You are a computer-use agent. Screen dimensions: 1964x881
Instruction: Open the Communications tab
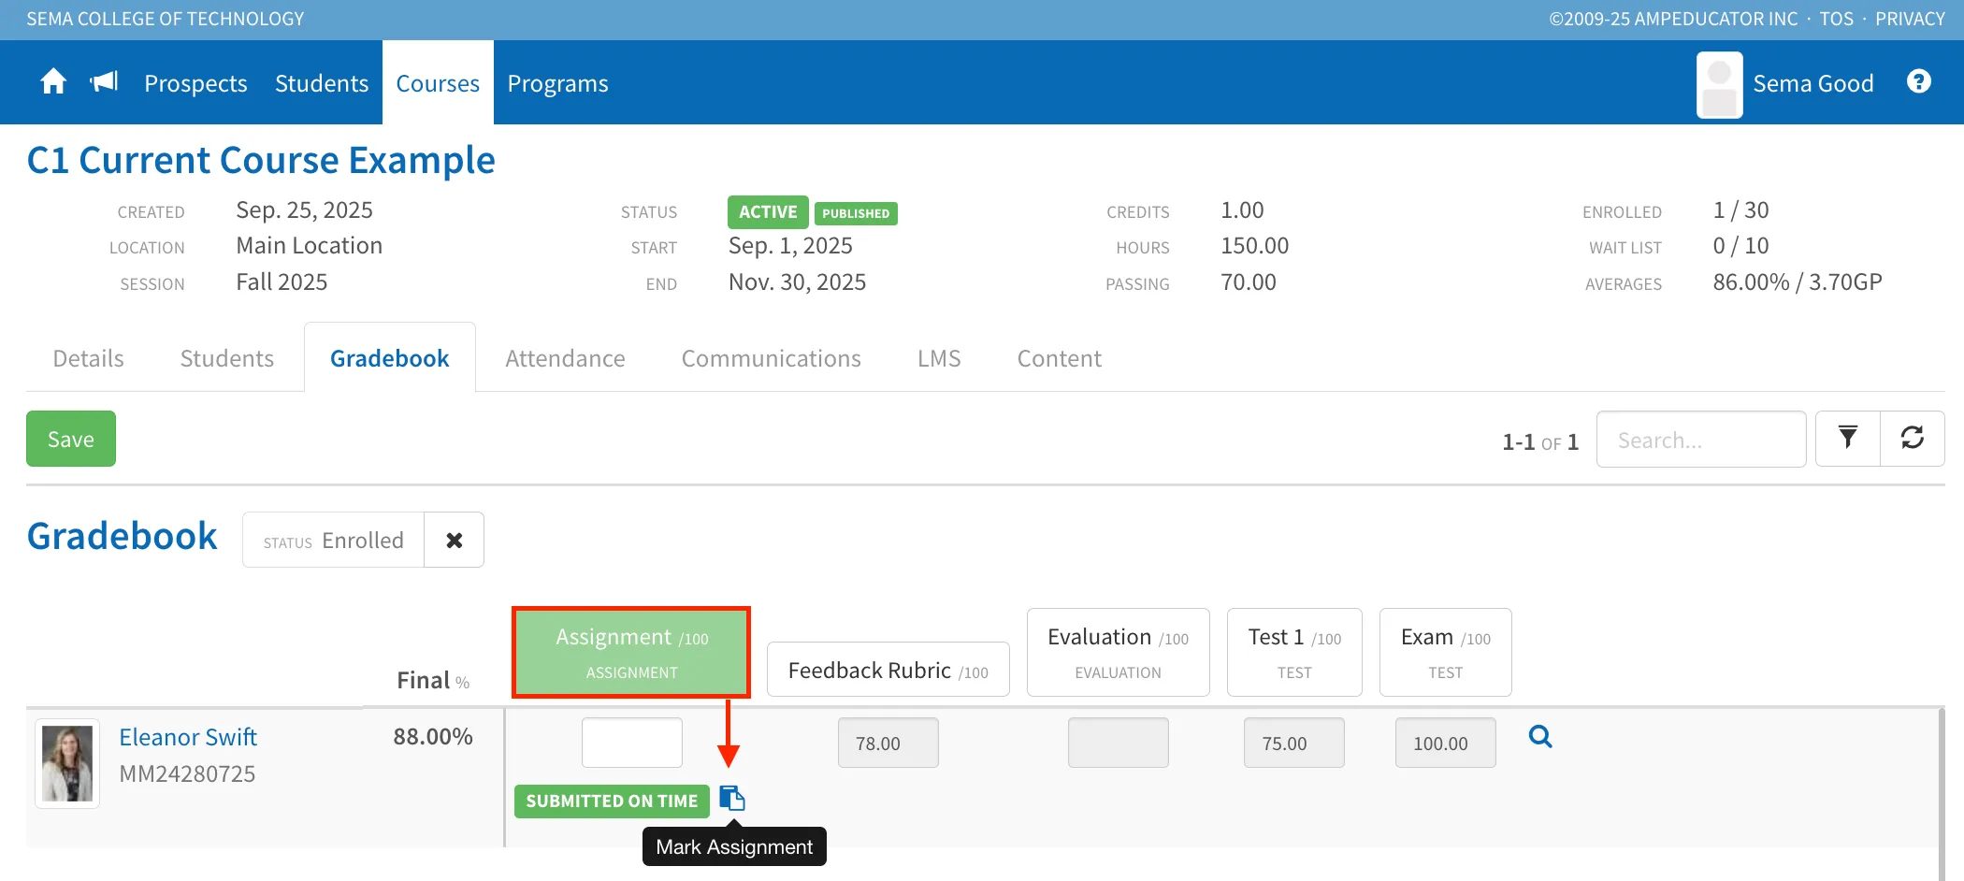tap(771, 358)
